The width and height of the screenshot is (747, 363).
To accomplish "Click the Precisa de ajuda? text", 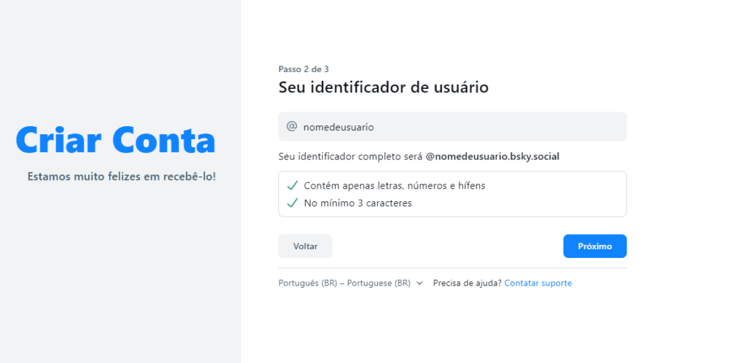I will (467, 283).
